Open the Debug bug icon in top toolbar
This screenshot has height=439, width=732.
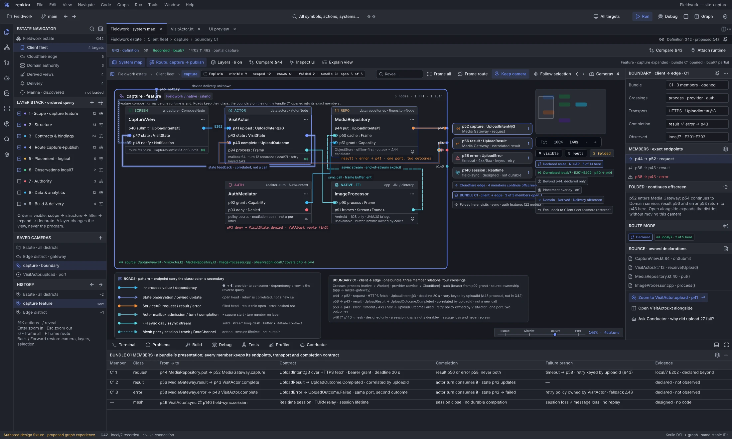click(660, 16)
